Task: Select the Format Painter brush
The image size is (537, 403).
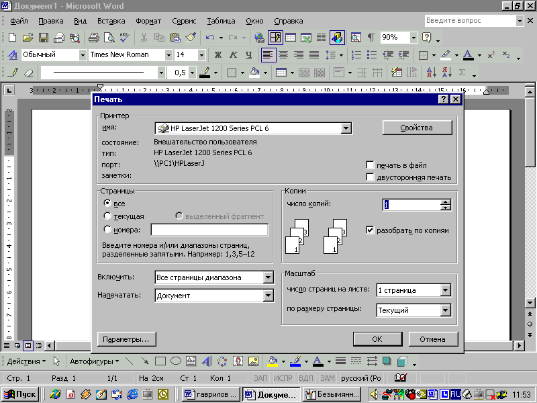Action: click(191, 38)
